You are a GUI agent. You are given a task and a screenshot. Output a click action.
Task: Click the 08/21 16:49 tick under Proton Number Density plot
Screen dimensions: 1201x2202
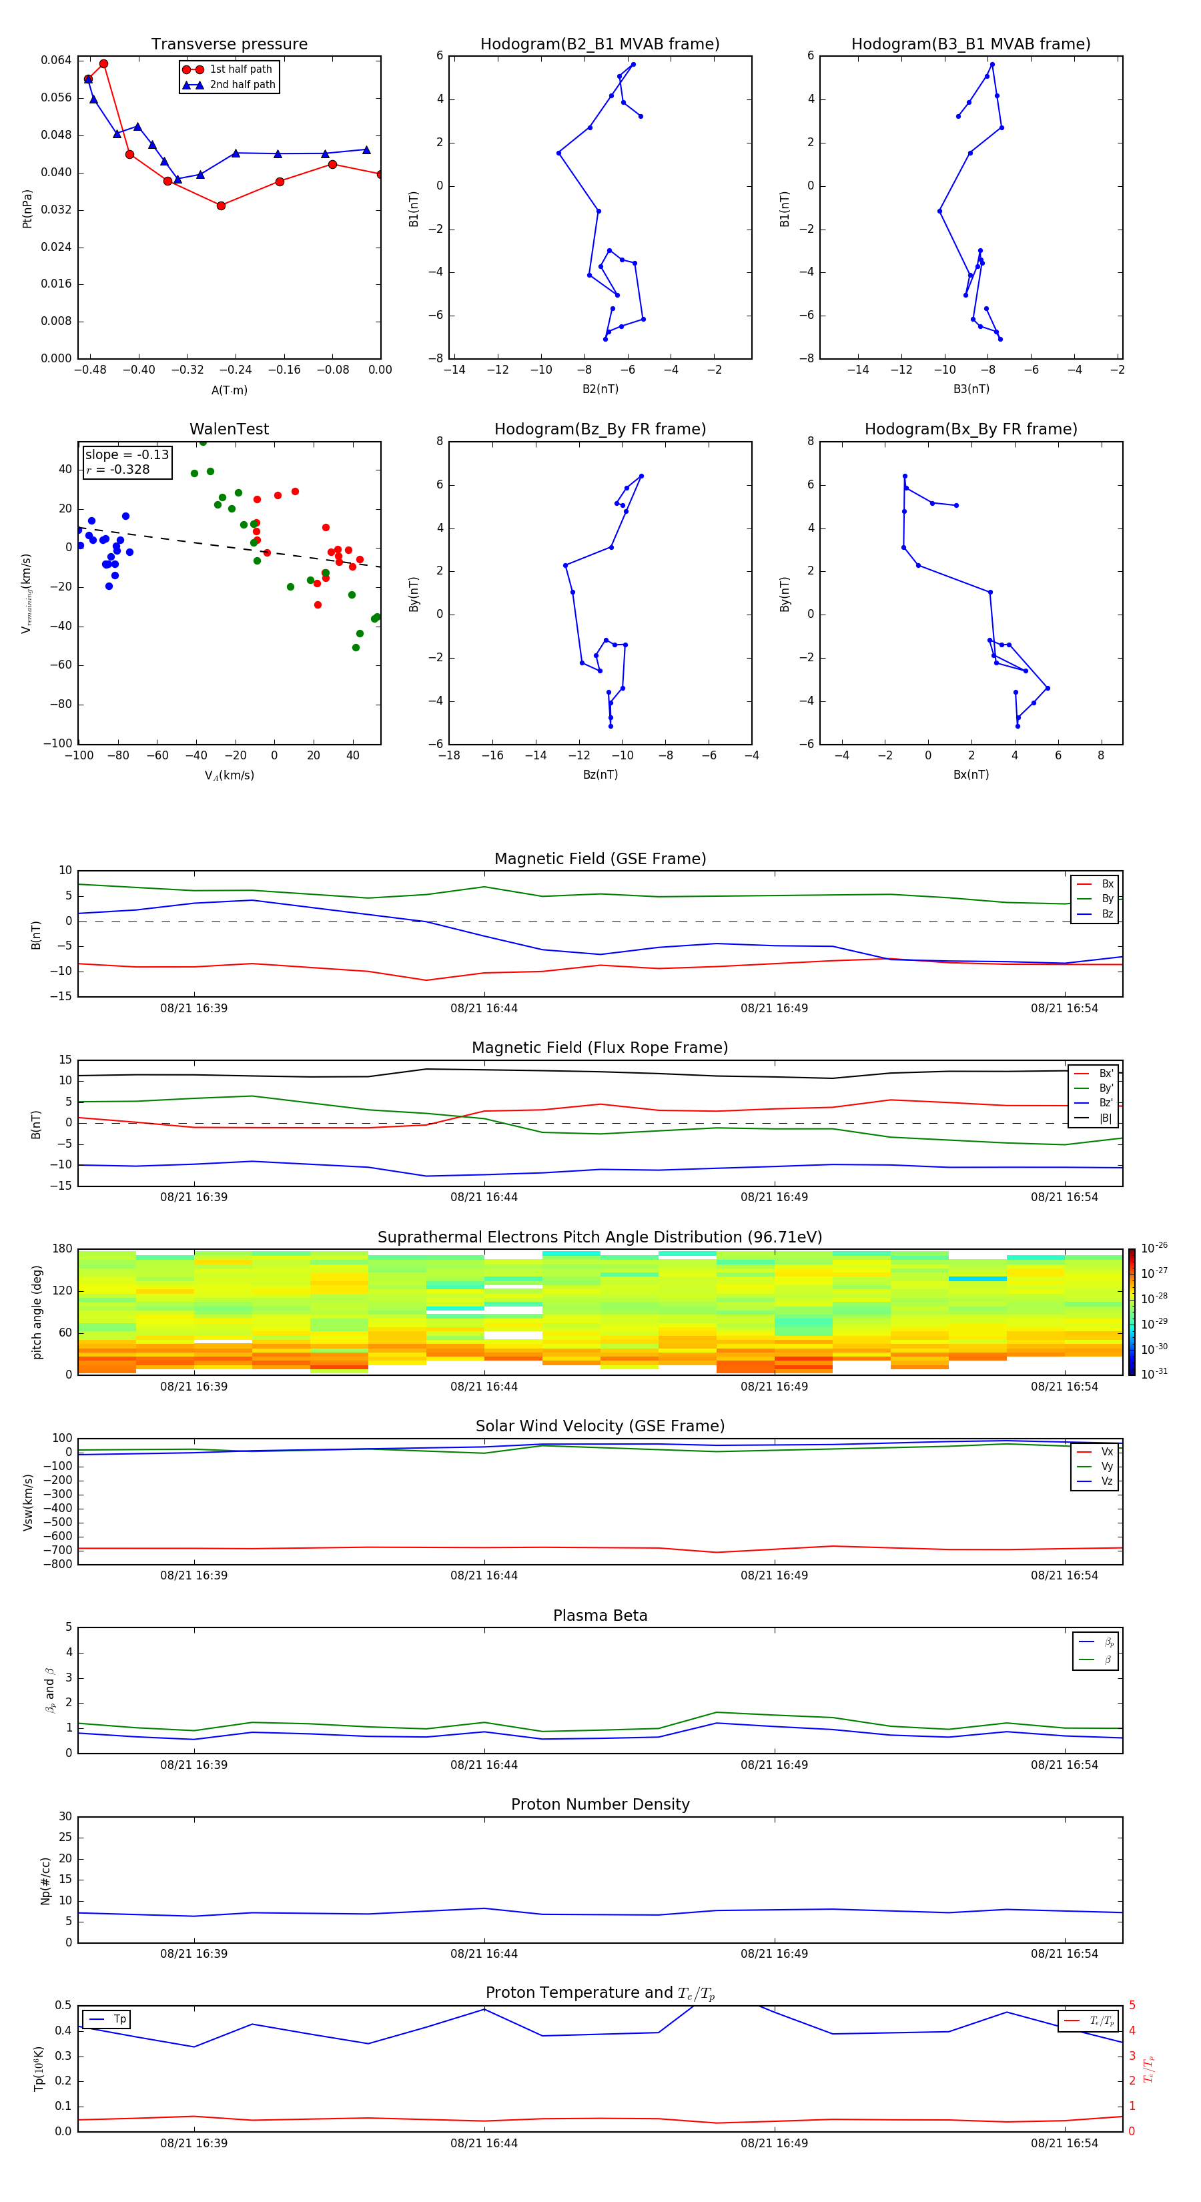click(x=775, y=1953)
